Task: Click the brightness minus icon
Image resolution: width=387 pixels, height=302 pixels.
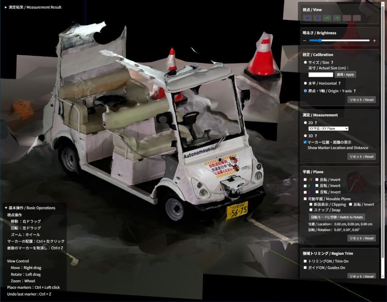Action: coord(305,41)
